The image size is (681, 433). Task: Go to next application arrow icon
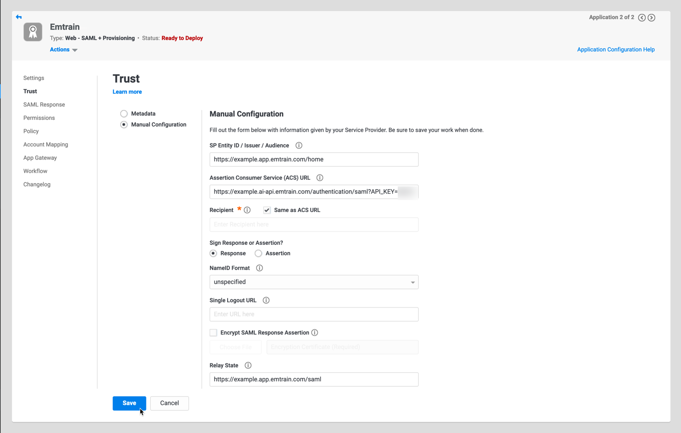(652, 18)
